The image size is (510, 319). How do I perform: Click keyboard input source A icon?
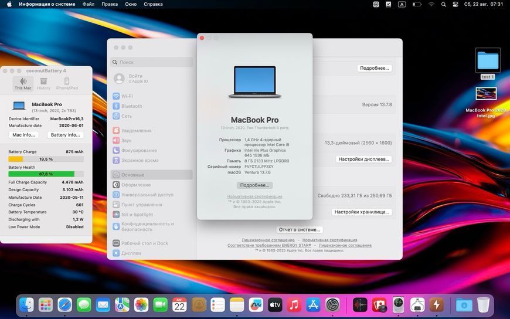(x=402, y=4)
